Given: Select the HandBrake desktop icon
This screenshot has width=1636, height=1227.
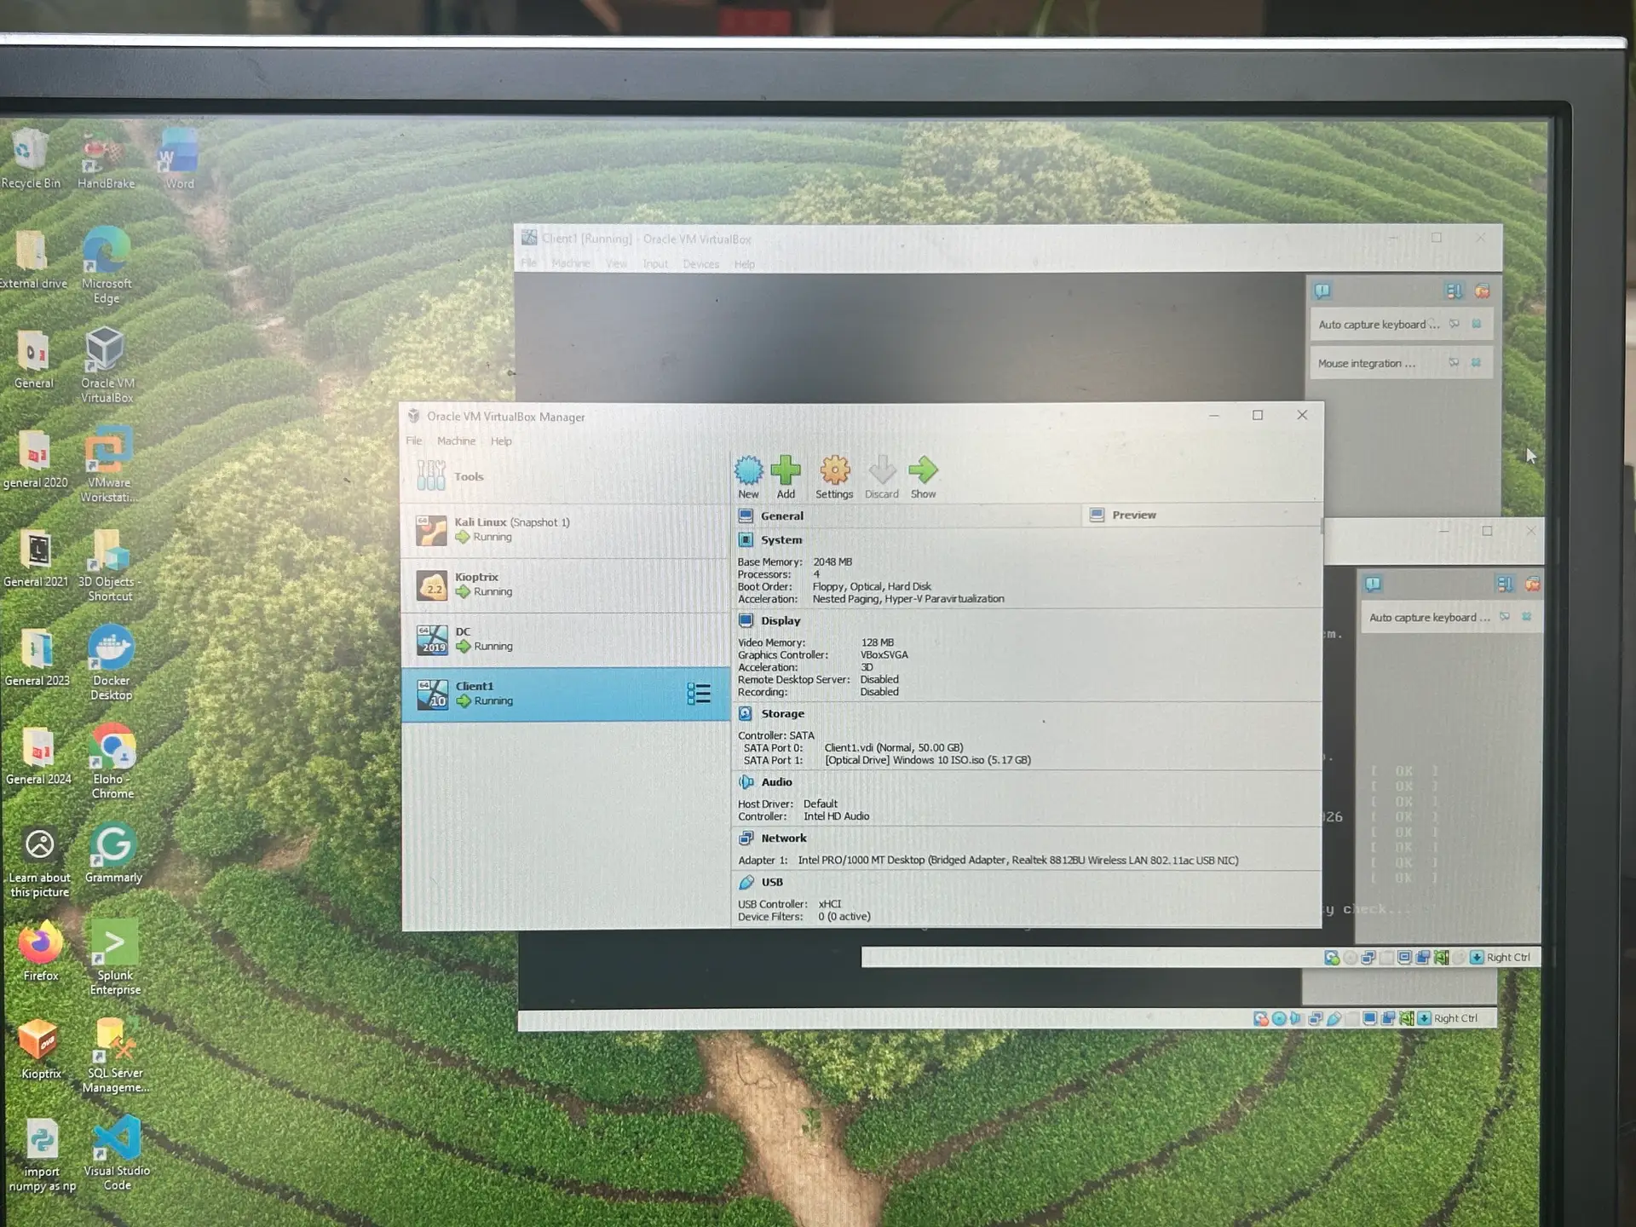Looking at the screenshot, I should [106, 161].
